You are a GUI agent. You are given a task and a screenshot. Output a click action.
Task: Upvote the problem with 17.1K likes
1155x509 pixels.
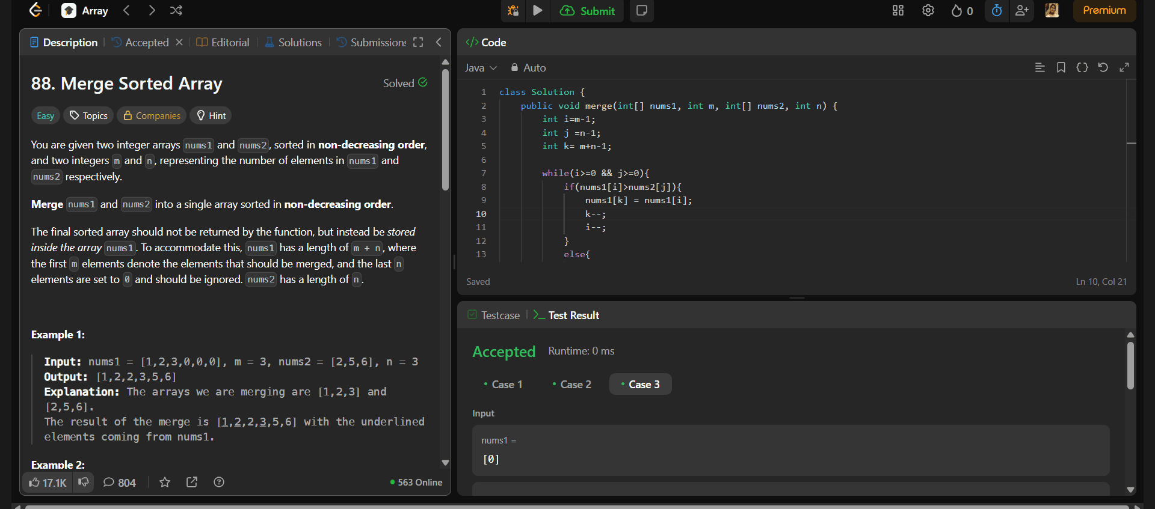point(48,483)
